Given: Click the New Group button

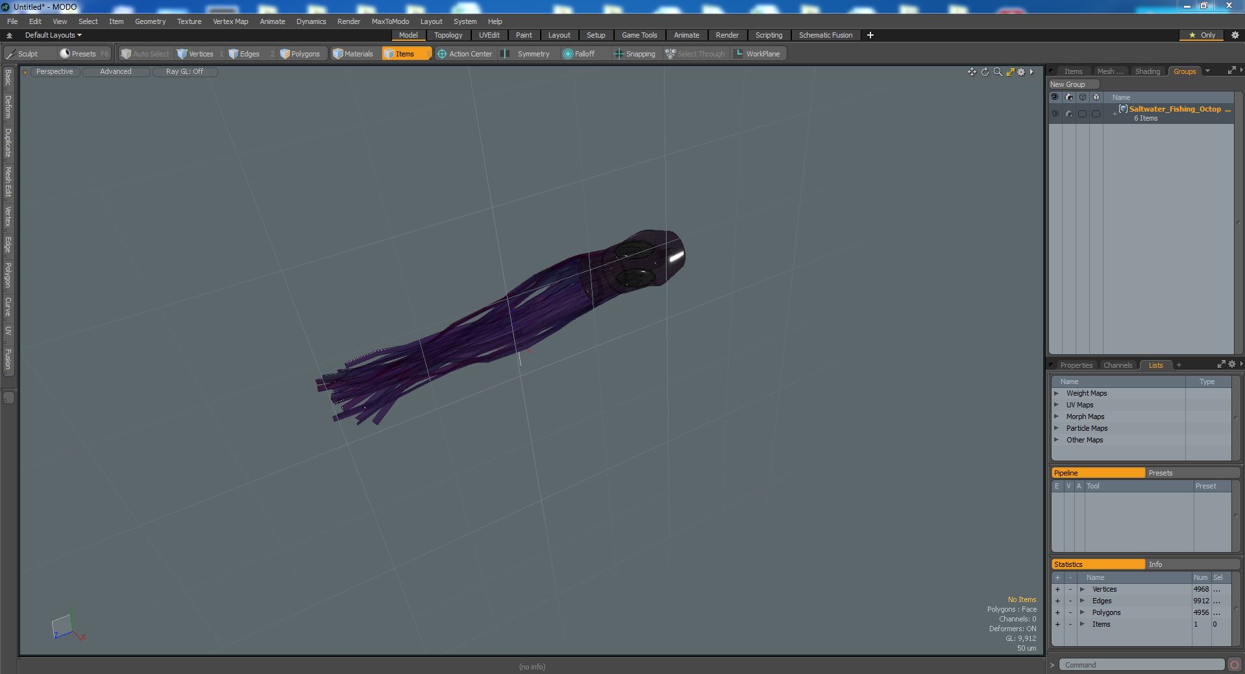Looking at the screenshot, I should [1073, 84].
